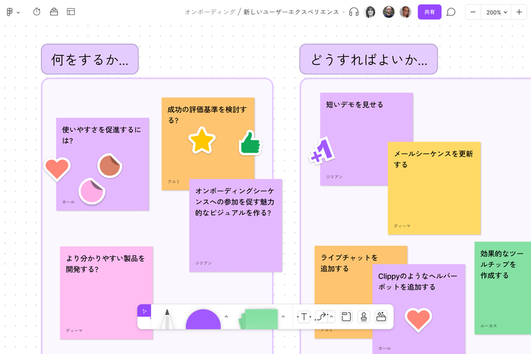The image size is (531, 354).
Task: Click the brown round sticker
Action: (x=110, y=165)
